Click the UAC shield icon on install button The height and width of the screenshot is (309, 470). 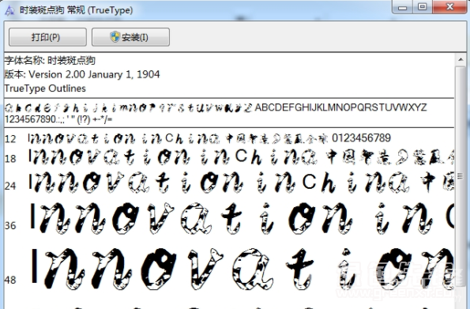(x=115, y=37)
